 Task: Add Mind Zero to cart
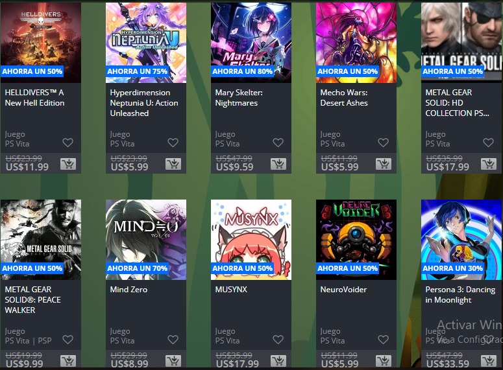coord(173,361)
